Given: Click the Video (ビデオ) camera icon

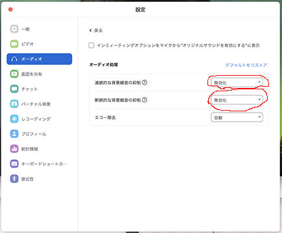Looking at the screenshot, I should pos(14,44).
